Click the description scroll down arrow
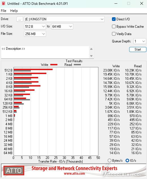This screenshot has width=147, height=179. point(91,56)
